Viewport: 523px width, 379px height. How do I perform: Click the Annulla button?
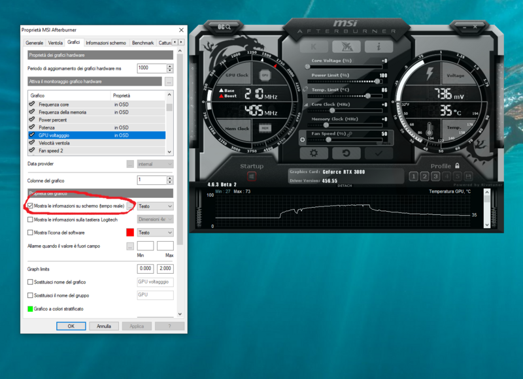click(x=104, y=326)
